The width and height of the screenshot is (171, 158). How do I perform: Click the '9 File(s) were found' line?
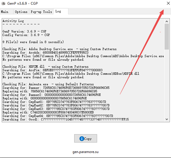33,42
